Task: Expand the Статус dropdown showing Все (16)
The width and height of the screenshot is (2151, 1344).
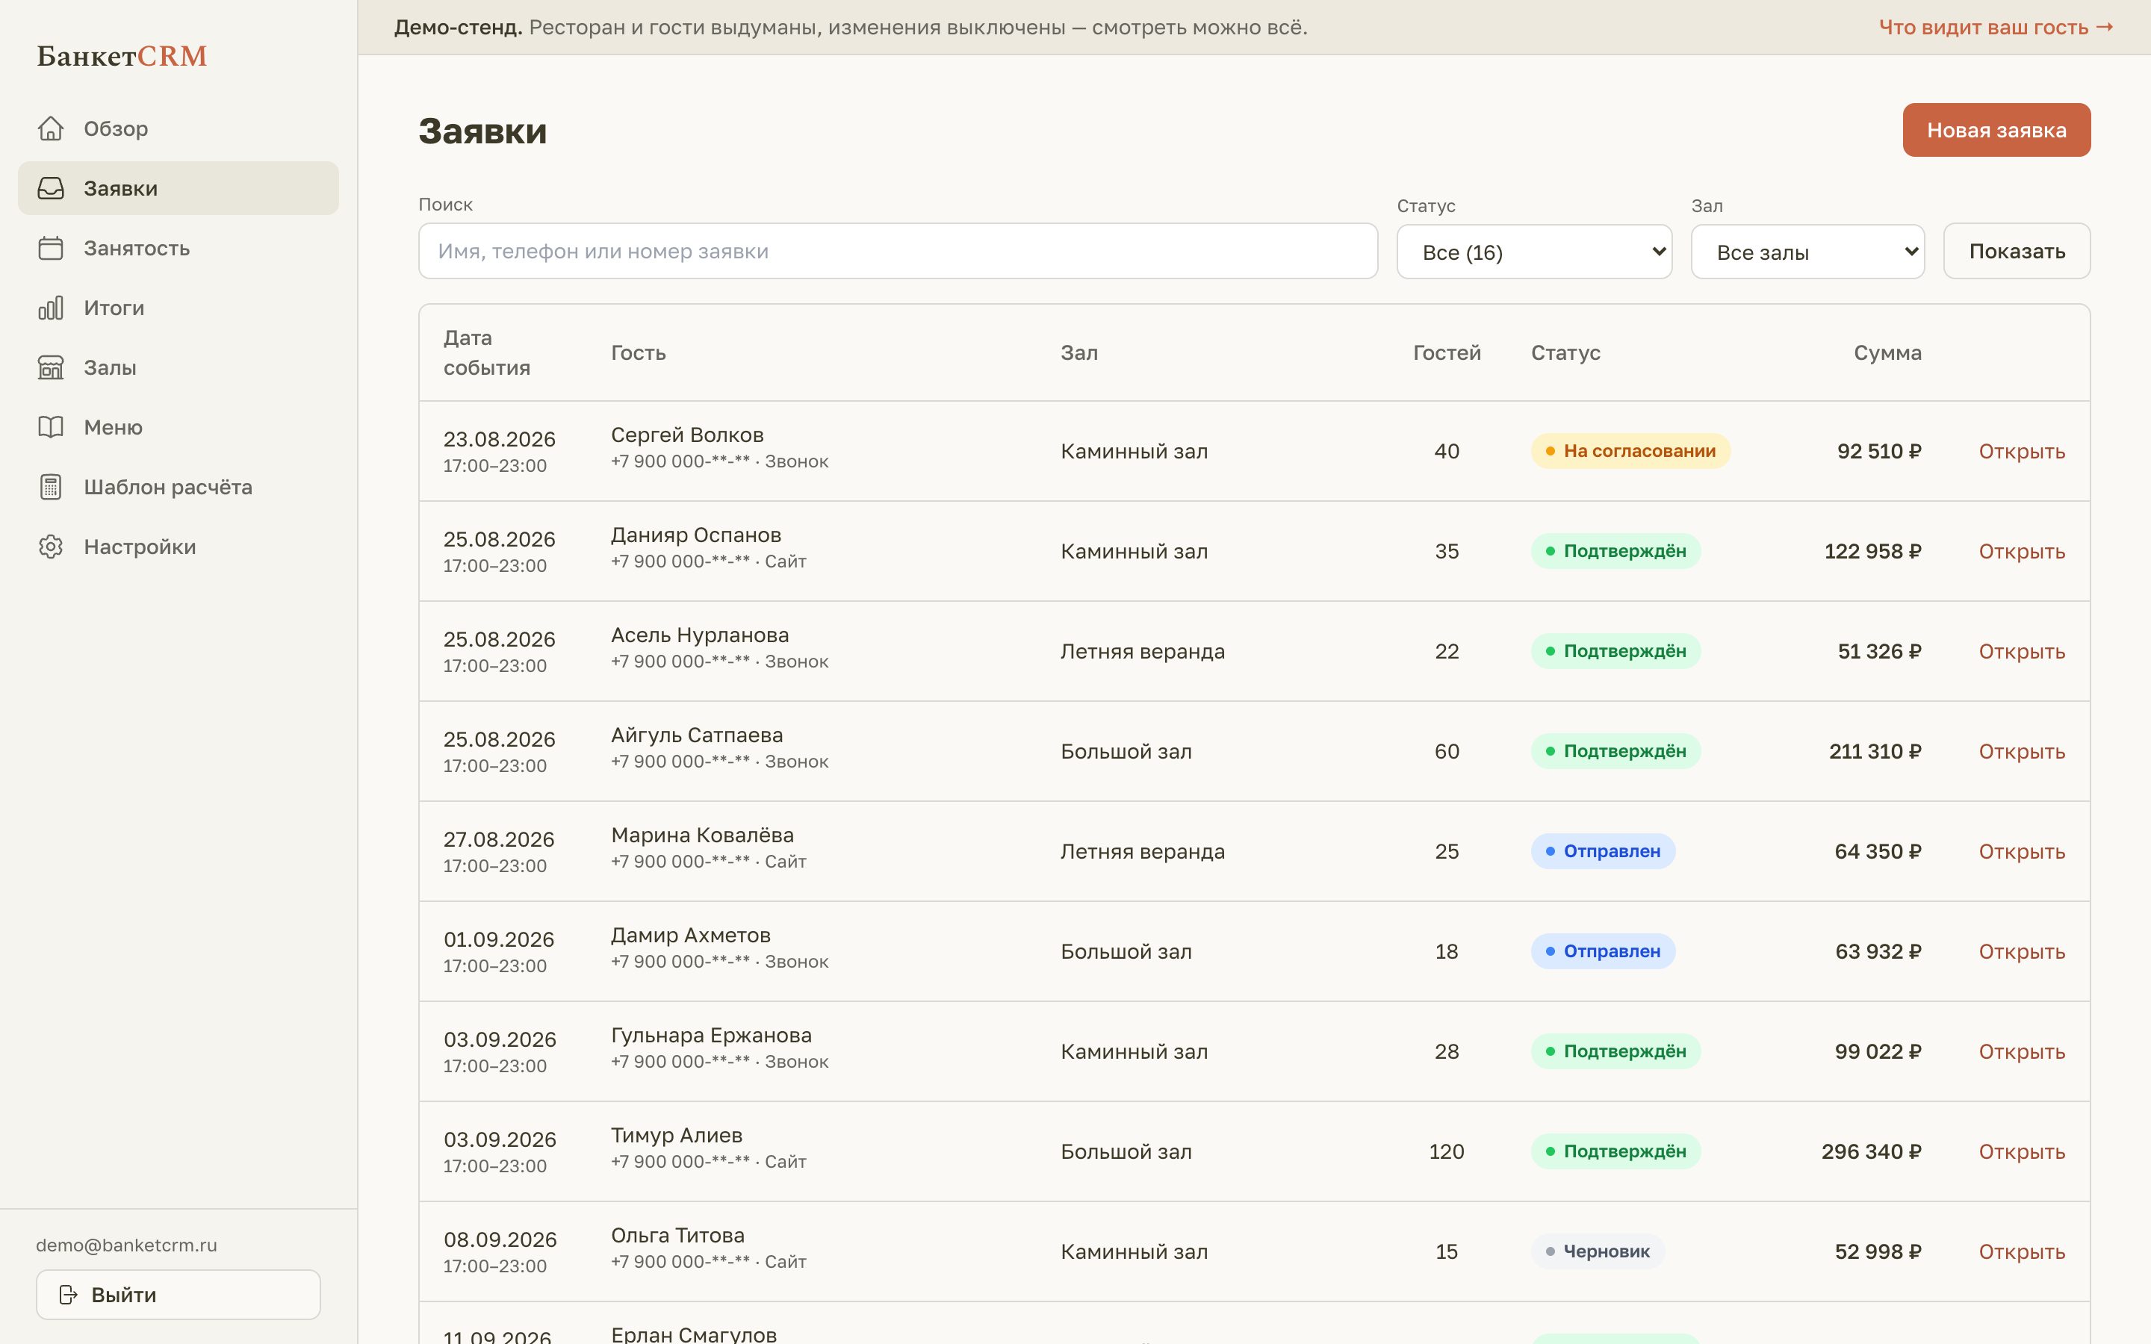Action: [1534, 252]
